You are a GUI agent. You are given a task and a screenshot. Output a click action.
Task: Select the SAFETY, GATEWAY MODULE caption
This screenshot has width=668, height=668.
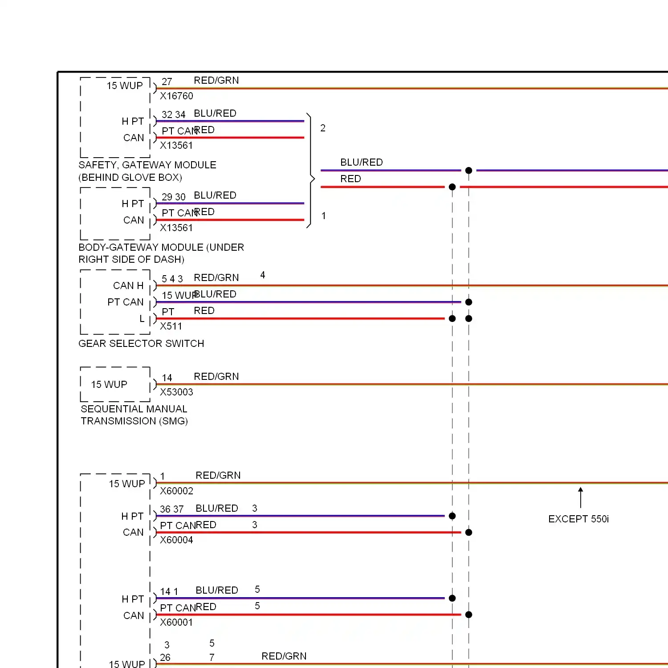(x=147, y=165)
